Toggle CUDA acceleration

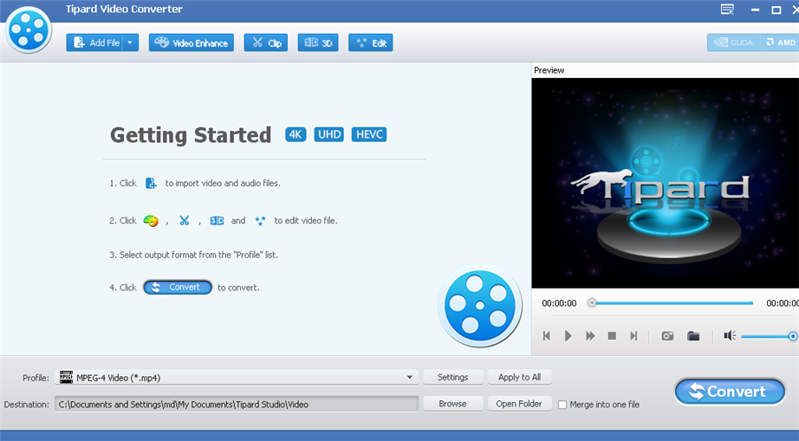(733, 42)
